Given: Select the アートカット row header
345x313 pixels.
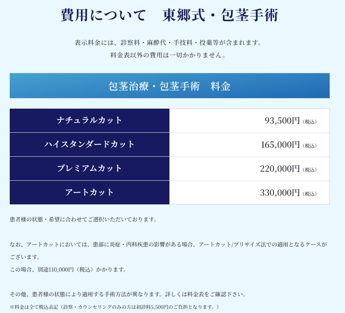Looking at the screenshot, I should point(89,193).
